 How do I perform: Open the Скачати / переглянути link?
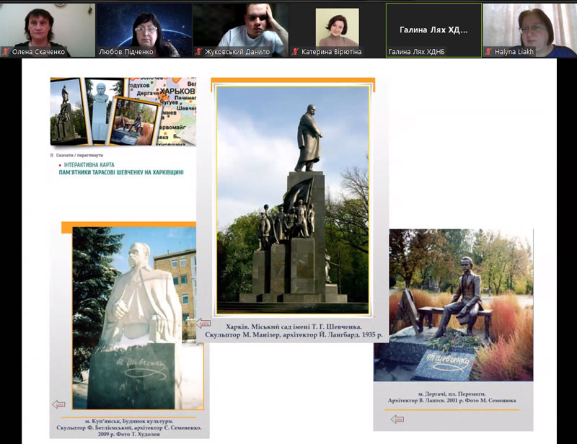pos(79,155)
